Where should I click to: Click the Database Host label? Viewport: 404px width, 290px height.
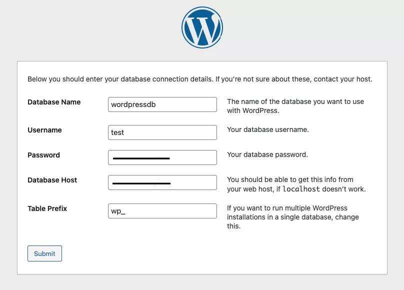pos(52,180)
